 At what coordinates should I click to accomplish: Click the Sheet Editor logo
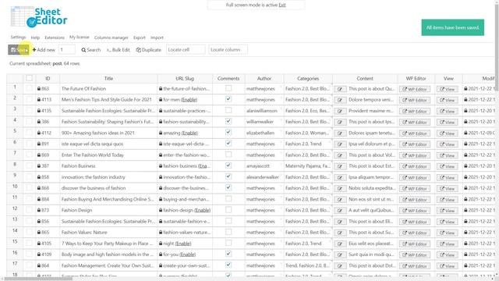click(39, 17)
